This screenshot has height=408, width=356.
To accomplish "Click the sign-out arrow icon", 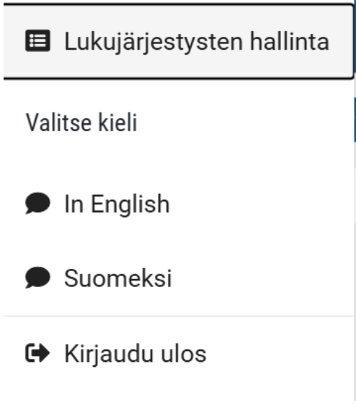I will (x=37, y=353).
